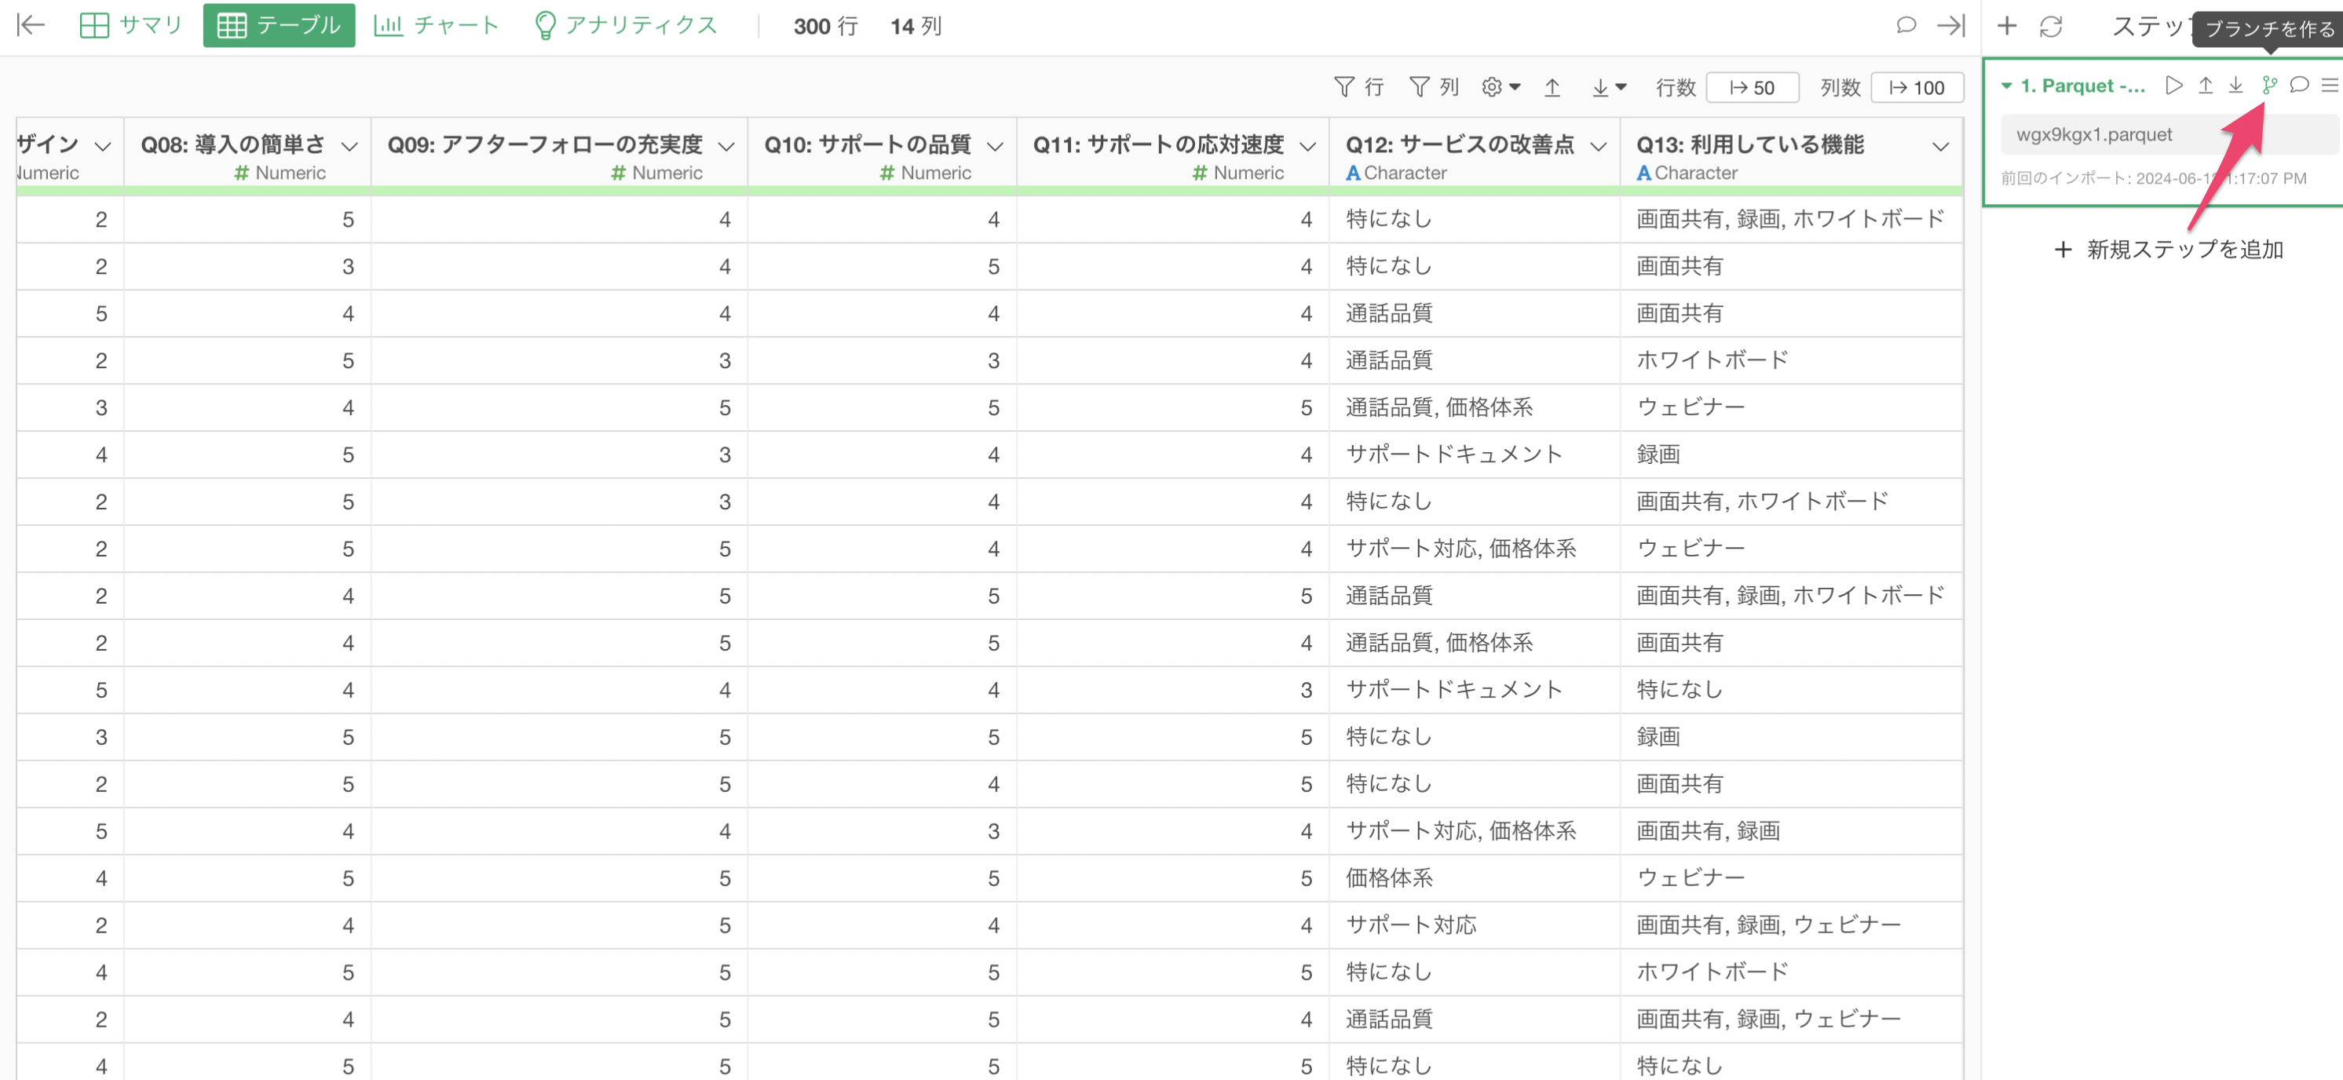Click the 14 列 column count label
Viewport: 2343px width, 1080px height.
[x=915, y=27]
